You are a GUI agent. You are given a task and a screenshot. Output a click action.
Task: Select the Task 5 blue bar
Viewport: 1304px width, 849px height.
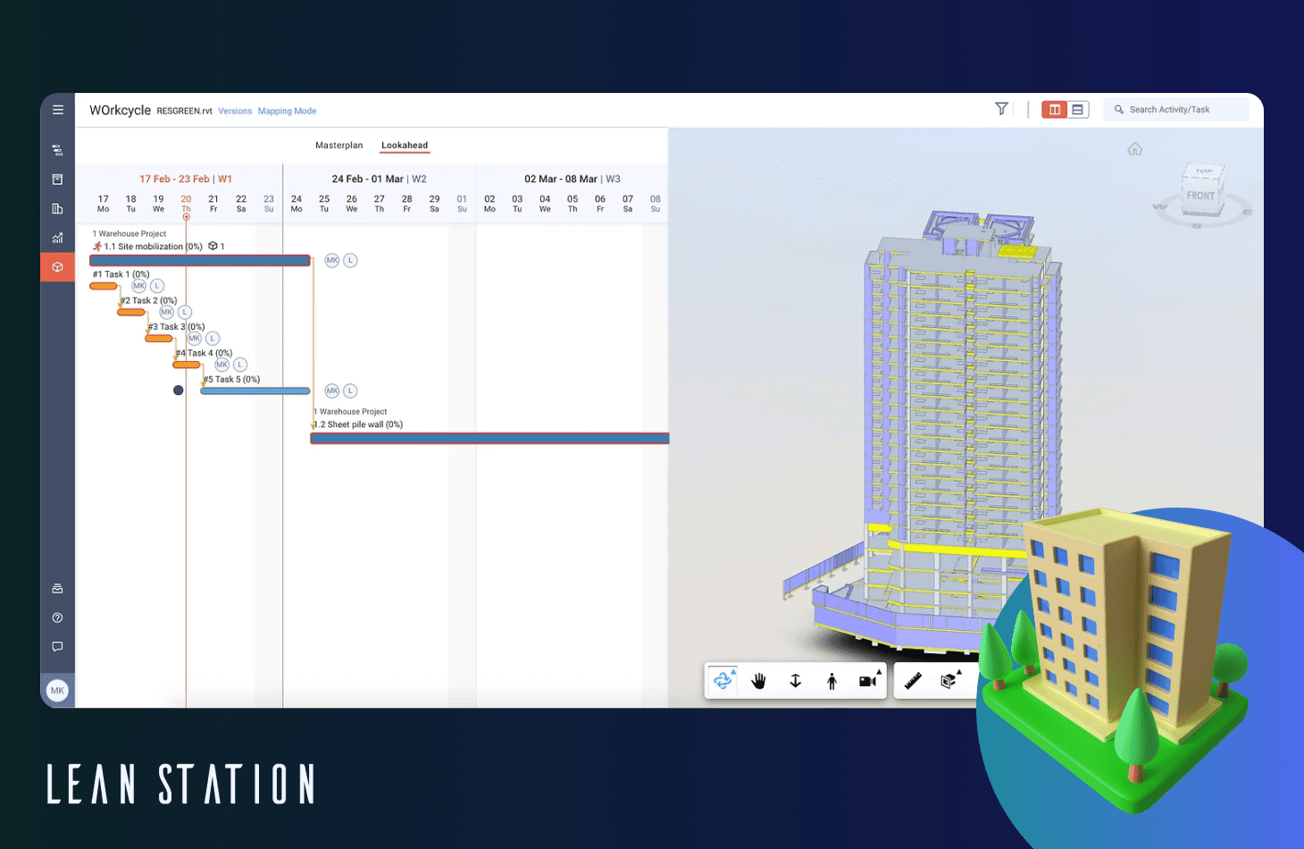coord(255,391)
